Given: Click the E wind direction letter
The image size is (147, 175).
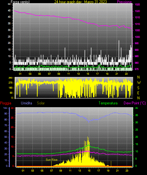Looking at the screenshot, I should tap(138, 93).
